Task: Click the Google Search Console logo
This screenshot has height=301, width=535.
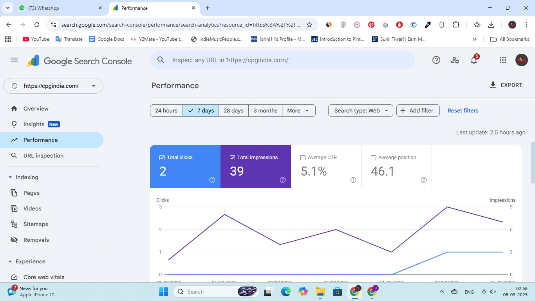Action: point(79,61)
